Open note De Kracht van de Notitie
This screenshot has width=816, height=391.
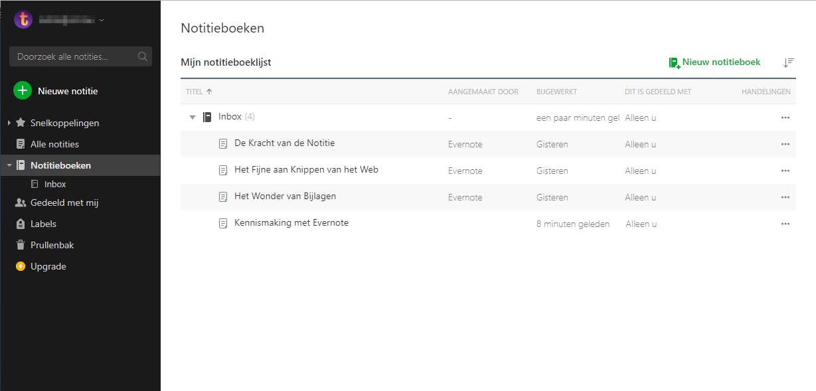(284, 143)
